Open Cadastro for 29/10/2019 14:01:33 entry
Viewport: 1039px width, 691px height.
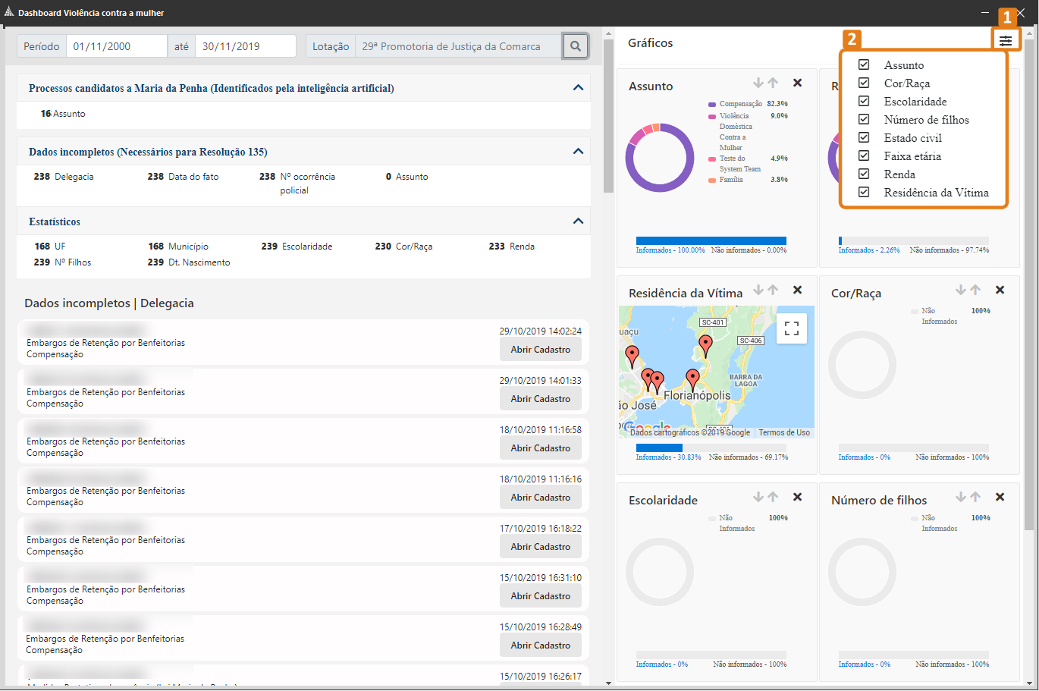[541, 399]
